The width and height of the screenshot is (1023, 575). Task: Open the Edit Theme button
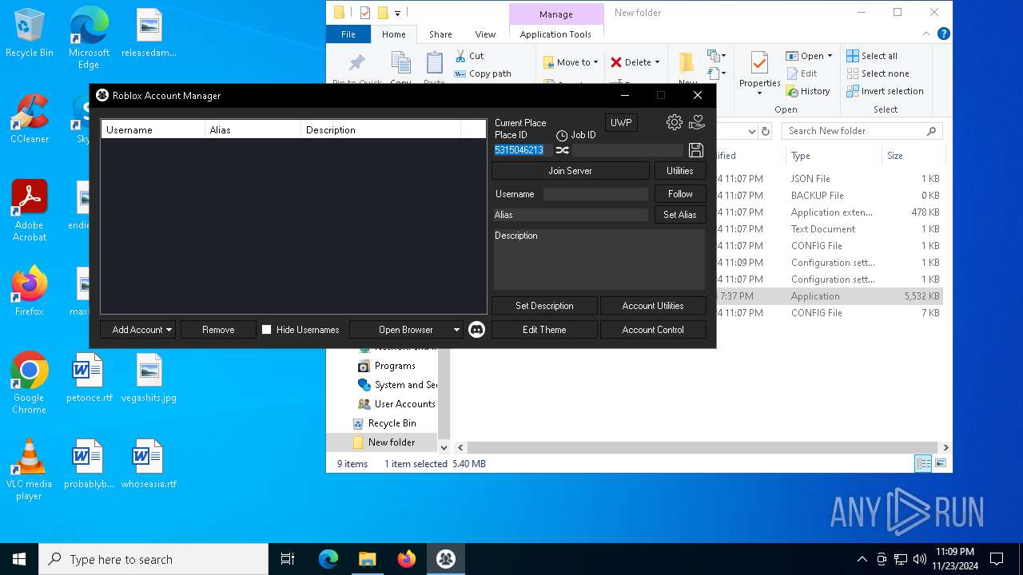(544, 330)
